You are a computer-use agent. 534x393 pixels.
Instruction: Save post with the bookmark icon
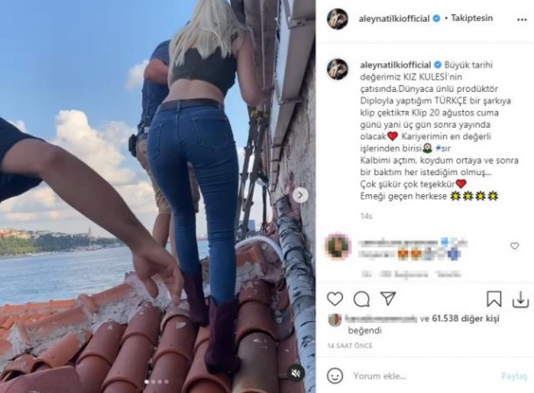click(x=494, y=299)
